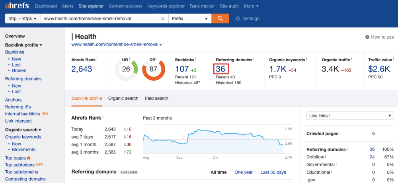Click the orange search magnifier button

pyautogui.click(x=220, y=18)
